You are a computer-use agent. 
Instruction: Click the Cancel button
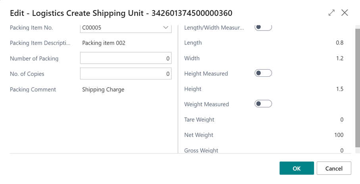pyautogui.click(x=334, y=168)
